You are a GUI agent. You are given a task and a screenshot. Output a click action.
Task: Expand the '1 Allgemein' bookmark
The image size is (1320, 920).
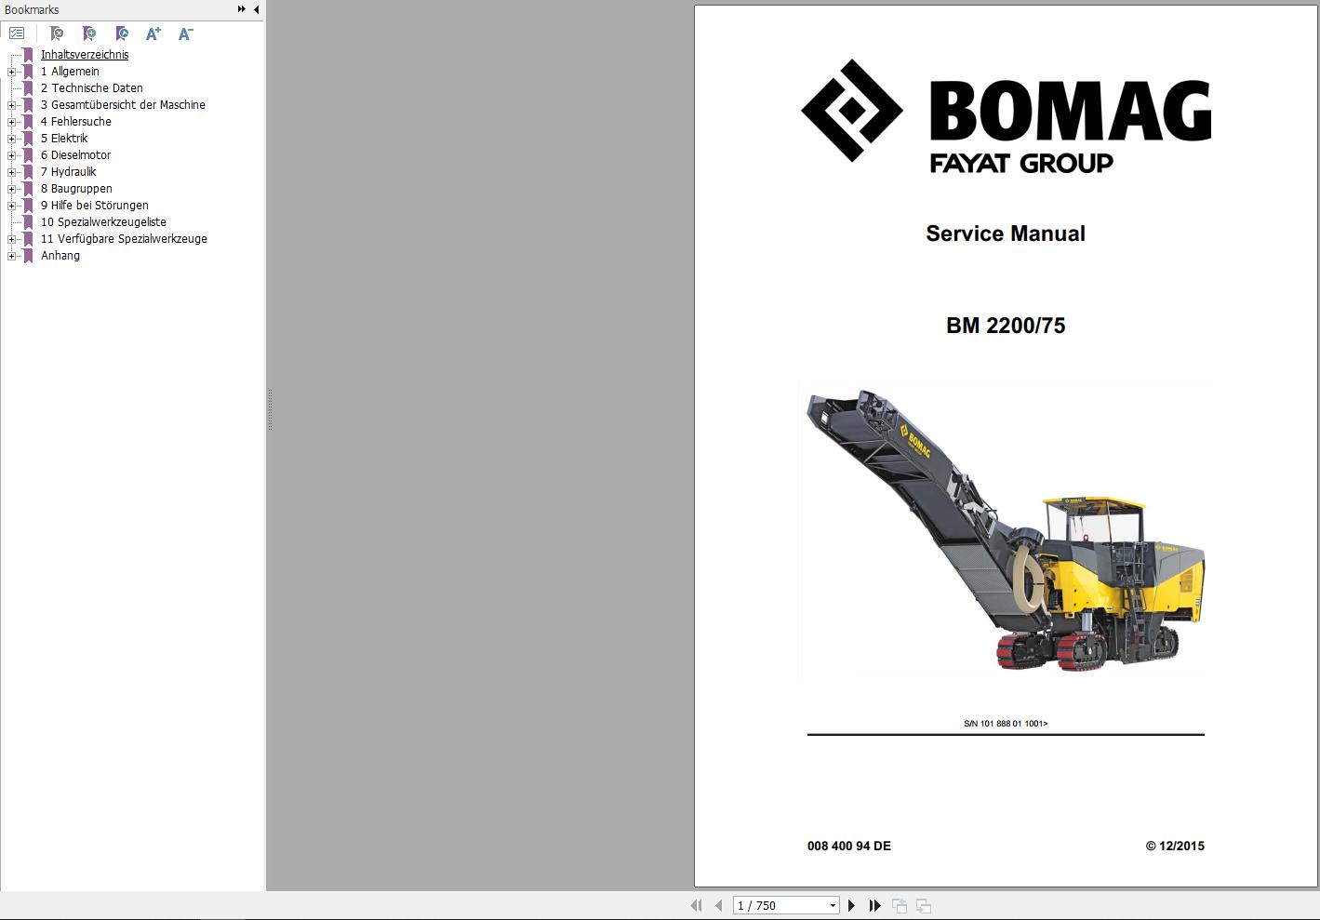[x=11, y=72]
